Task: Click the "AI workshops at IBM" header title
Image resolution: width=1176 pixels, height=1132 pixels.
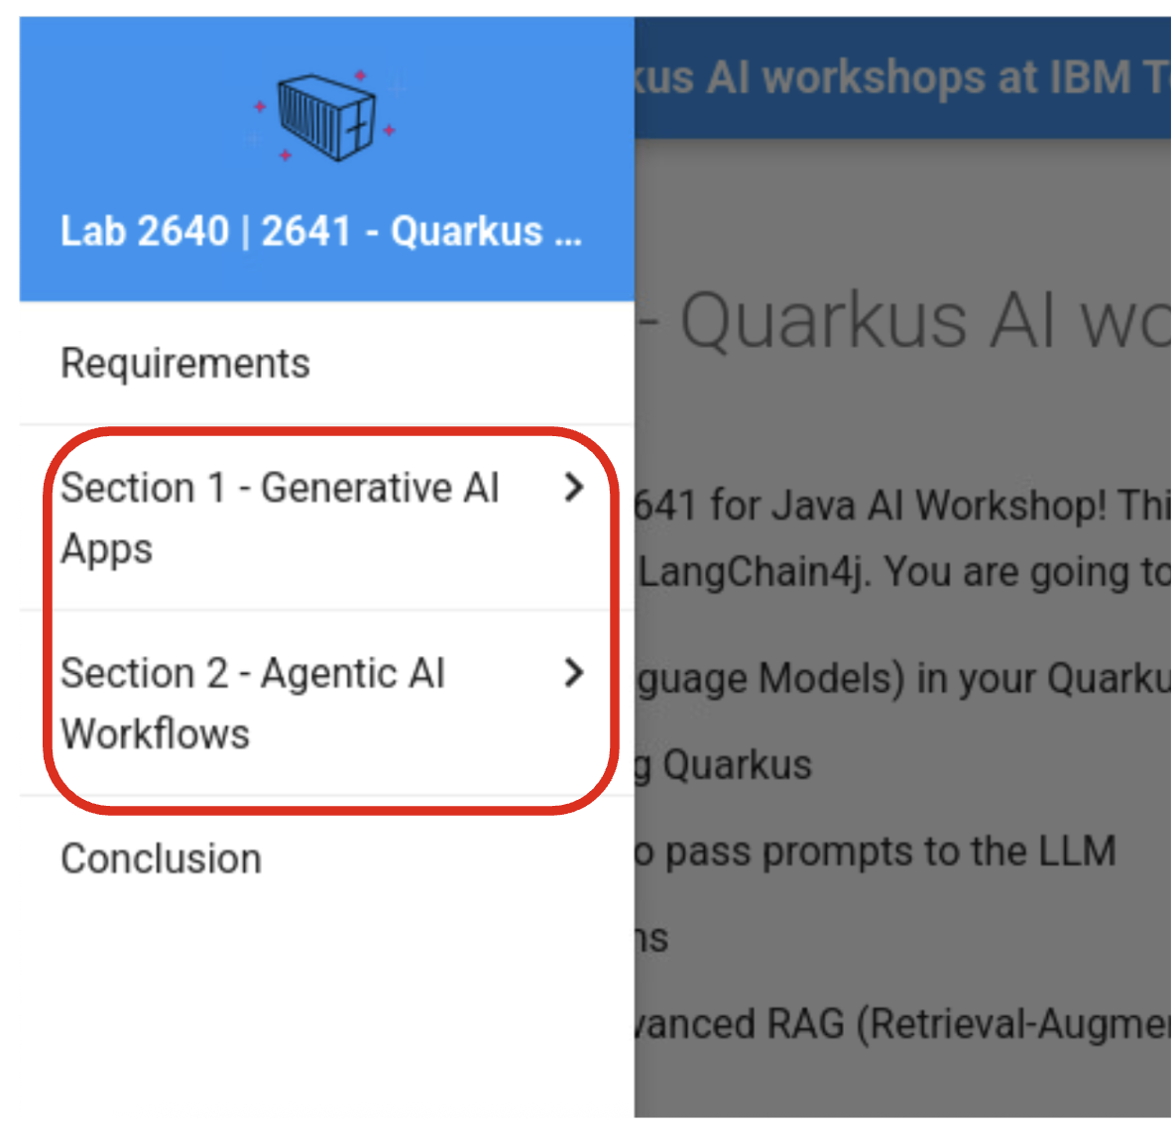Action: point(902,77)
